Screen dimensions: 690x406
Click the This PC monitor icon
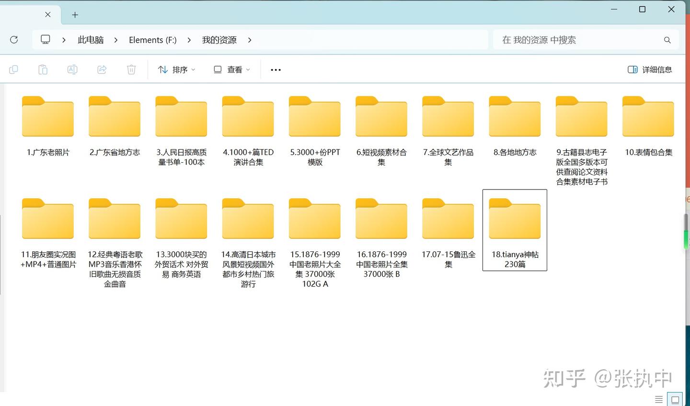(46, 40)
